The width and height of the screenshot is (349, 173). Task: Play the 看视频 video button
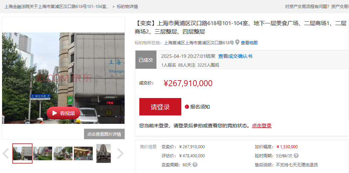tap(63, 113)
